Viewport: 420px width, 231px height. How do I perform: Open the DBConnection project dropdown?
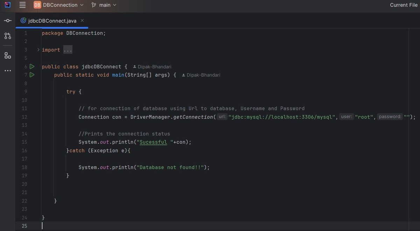click(x=59, y=5)
